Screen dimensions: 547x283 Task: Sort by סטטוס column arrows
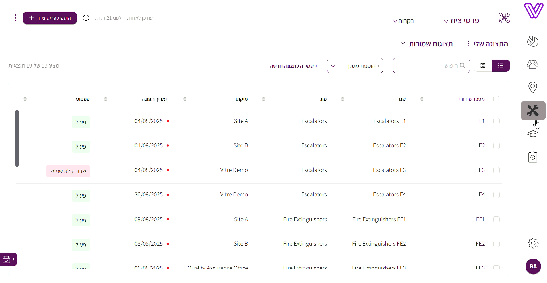[25, 99]
